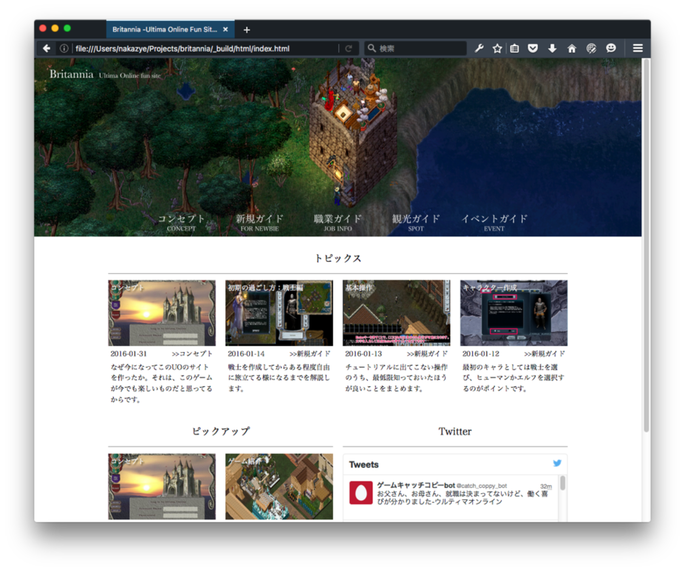
Task: Click the magnifier icon in the search box
Action: pos(371,49)
